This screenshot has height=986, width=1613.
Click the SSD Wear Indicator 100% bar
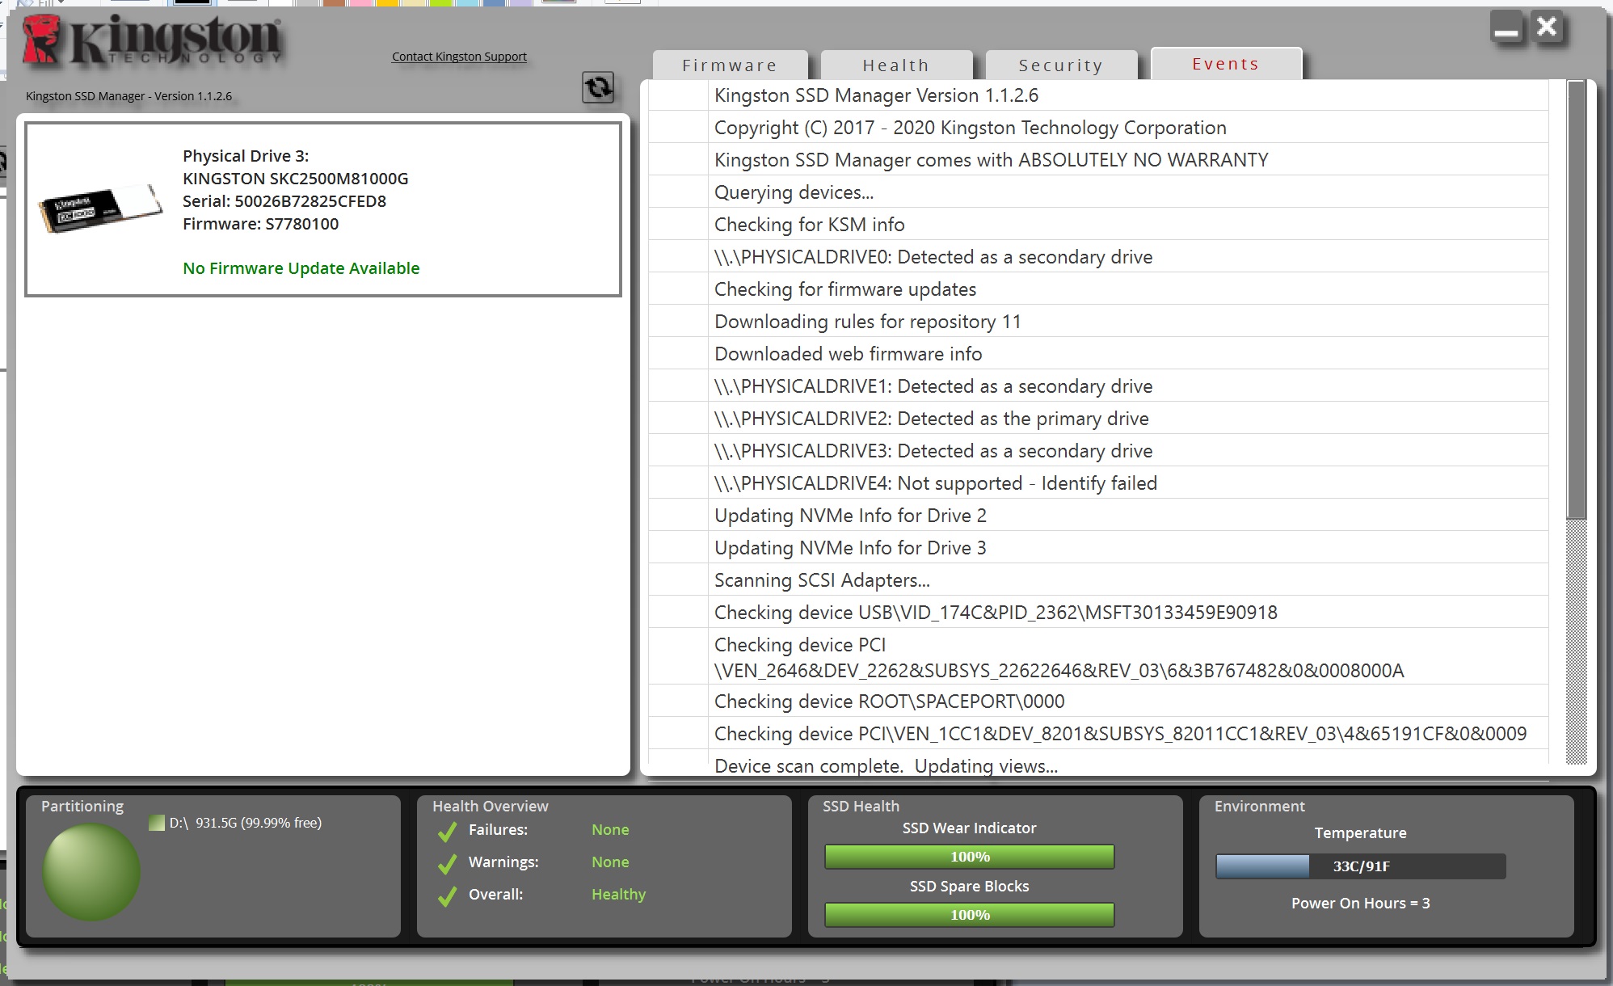[970, 857]
